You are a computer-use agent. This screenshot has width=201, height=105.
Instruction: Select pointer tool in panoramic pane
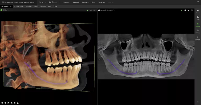pos(182,10)
